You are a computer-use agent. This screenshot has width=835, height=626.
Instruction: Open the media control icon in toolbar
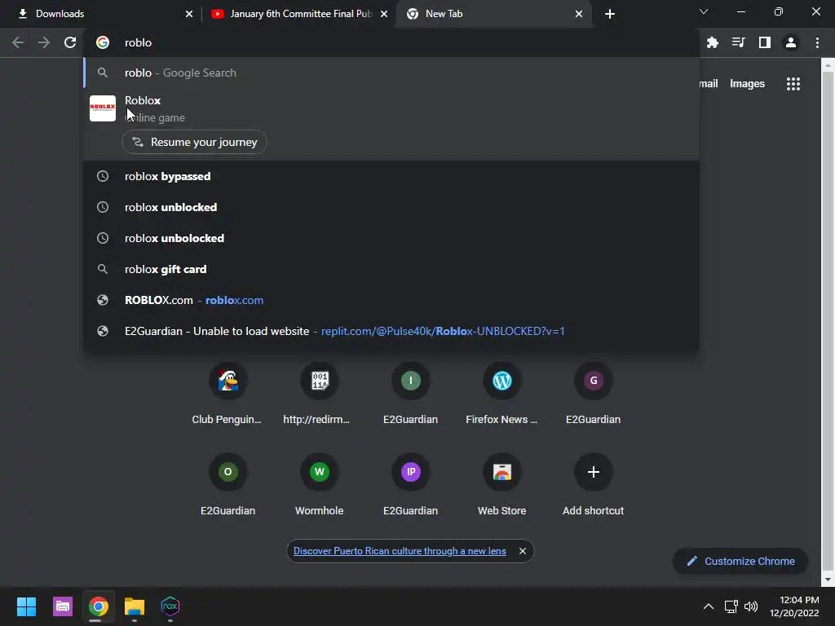(x=739, y=42)
